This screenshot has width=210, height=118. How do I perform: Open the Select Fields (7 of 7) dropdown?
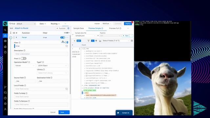[x=116, y=41]
